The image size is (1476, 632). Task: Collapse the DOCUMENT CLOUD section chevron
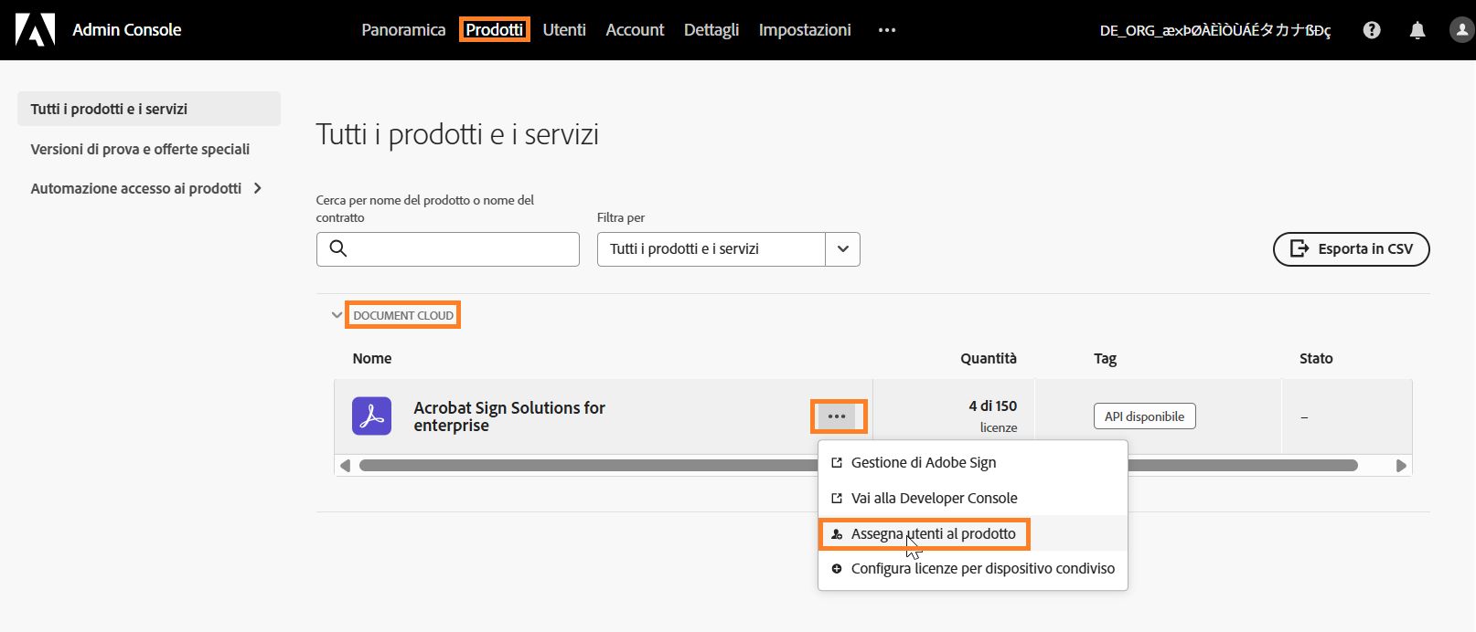pyautogui.click(x=337, y=315)
